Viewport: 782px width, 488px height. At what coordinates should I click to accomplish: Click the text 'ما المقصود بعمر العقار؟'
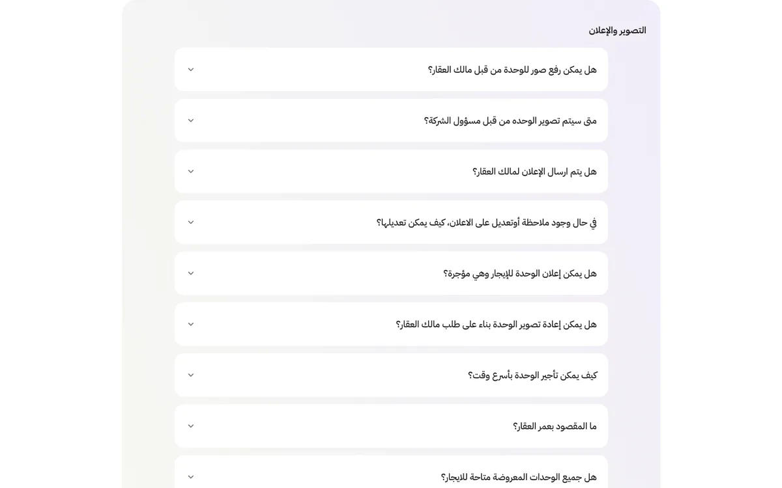(x=555, y=426)
